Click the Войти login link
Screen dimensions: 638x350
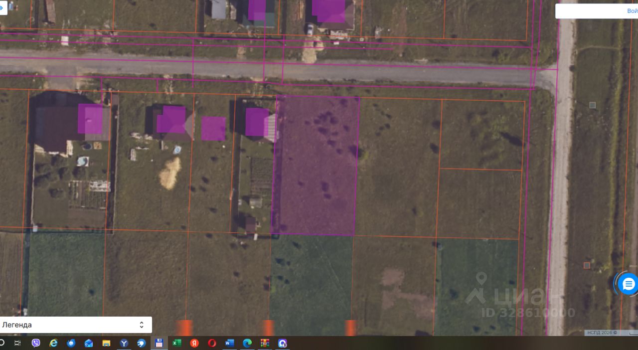pos(632,11)
